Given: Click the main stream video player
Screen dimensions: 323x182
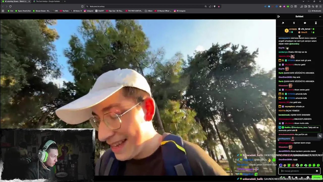Looking at the screenshot, I should pyautogui.click(x=138, y=97).
